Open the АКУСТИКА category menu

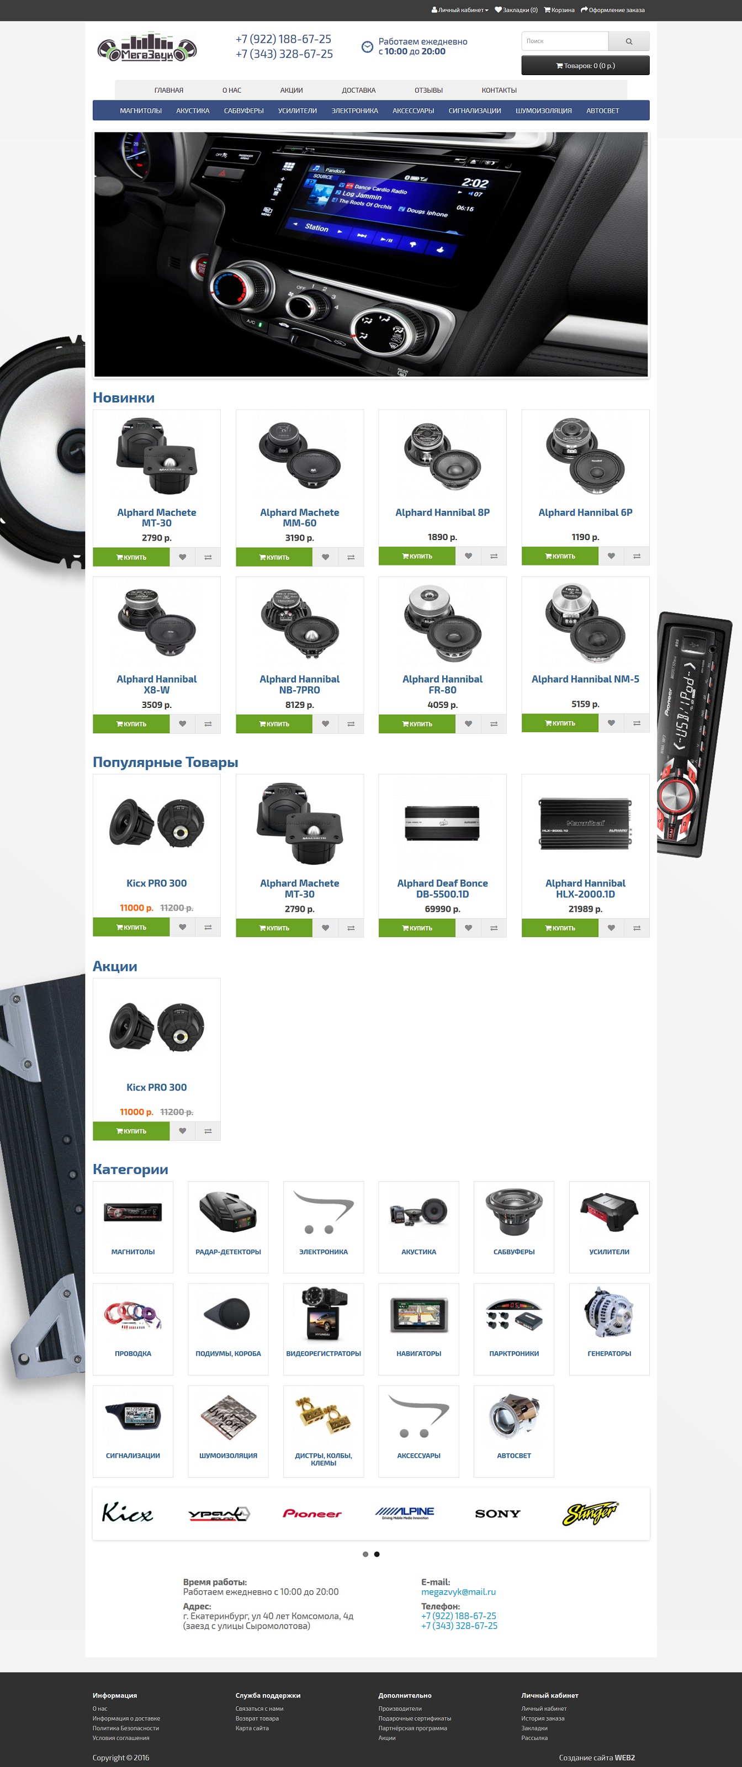click(193, 110)
